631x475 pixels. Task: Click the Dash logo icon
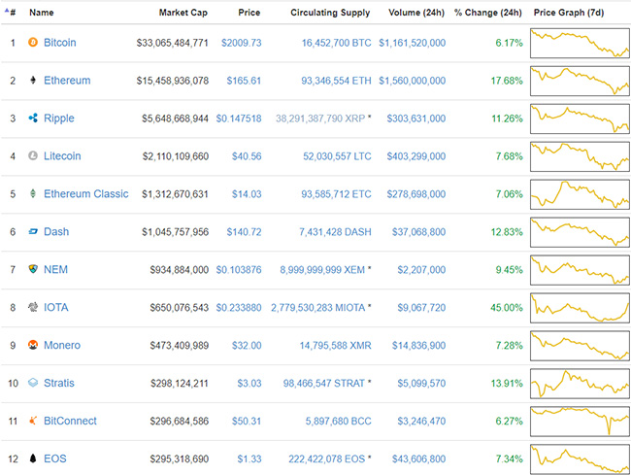point(34,232)
